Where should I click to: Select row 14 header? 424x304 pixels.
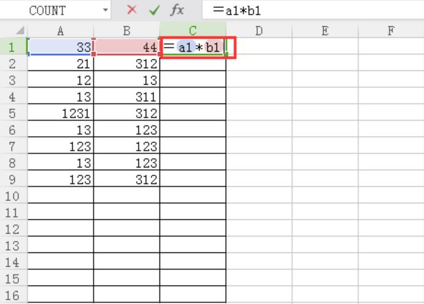(13, 260)
